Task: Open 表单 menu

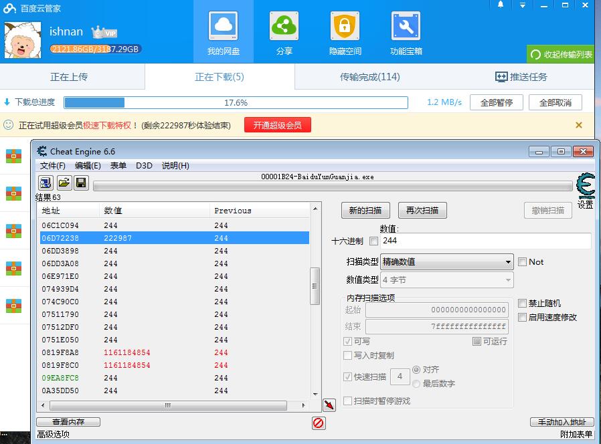Action: pos(118,165)
